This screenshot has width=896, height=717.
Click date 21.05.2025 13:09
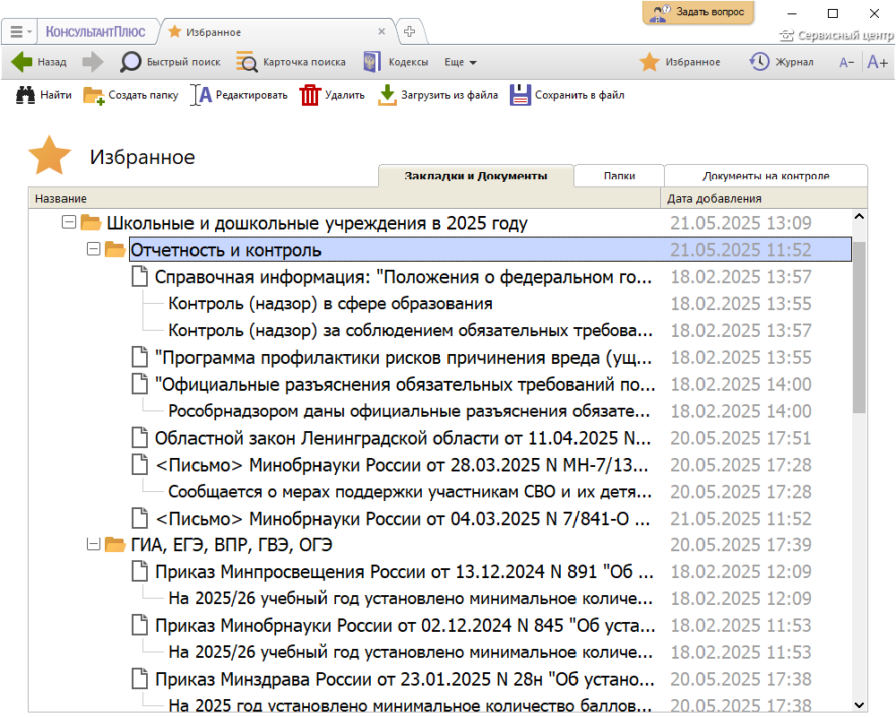[x=741, y=223]
